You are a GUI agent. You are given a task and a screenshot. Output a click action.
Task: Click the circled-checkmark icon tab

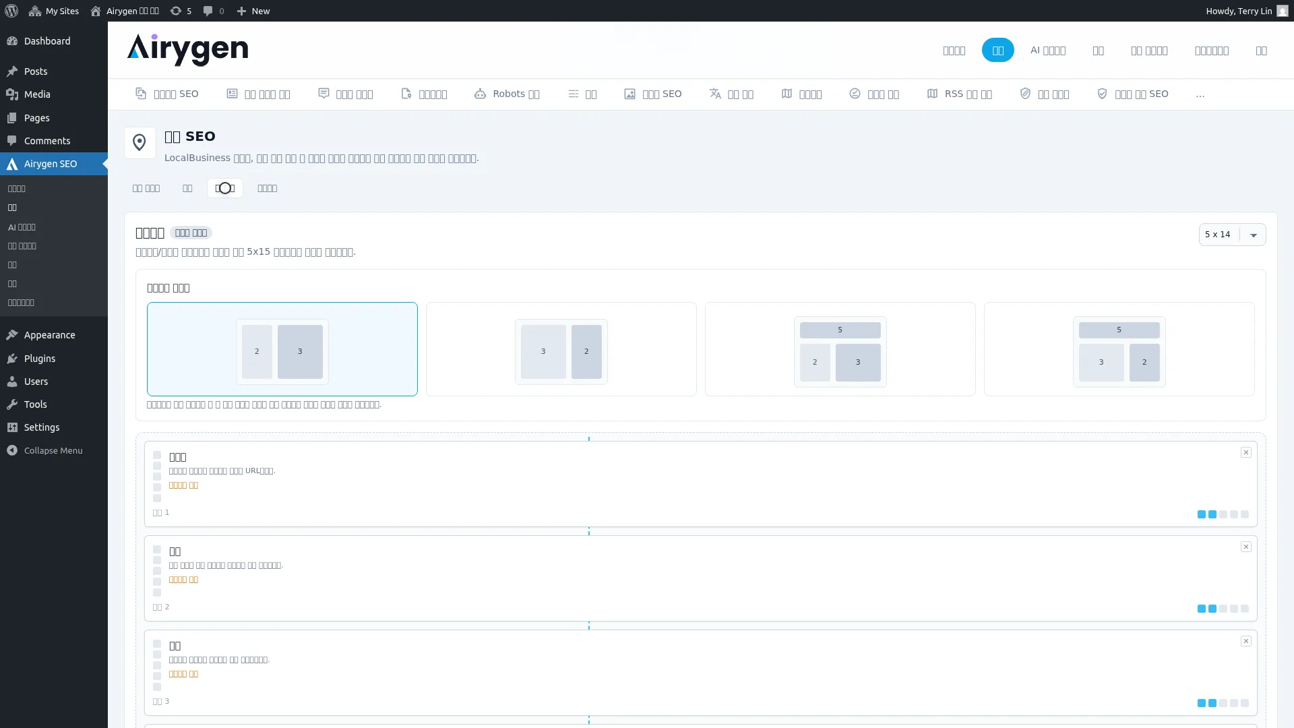pos(874,94)
